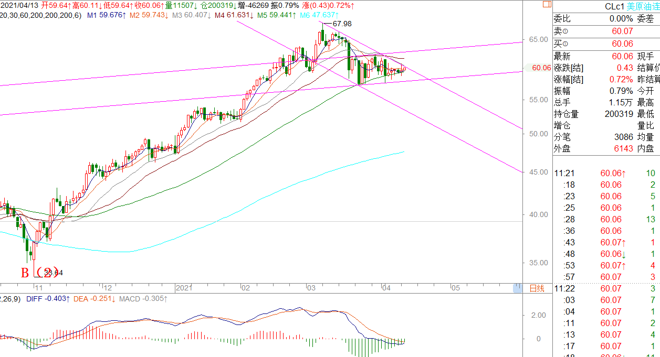Click the 67.98 high price label
This screenshot has height=357, width=660.
coord(342,24)
